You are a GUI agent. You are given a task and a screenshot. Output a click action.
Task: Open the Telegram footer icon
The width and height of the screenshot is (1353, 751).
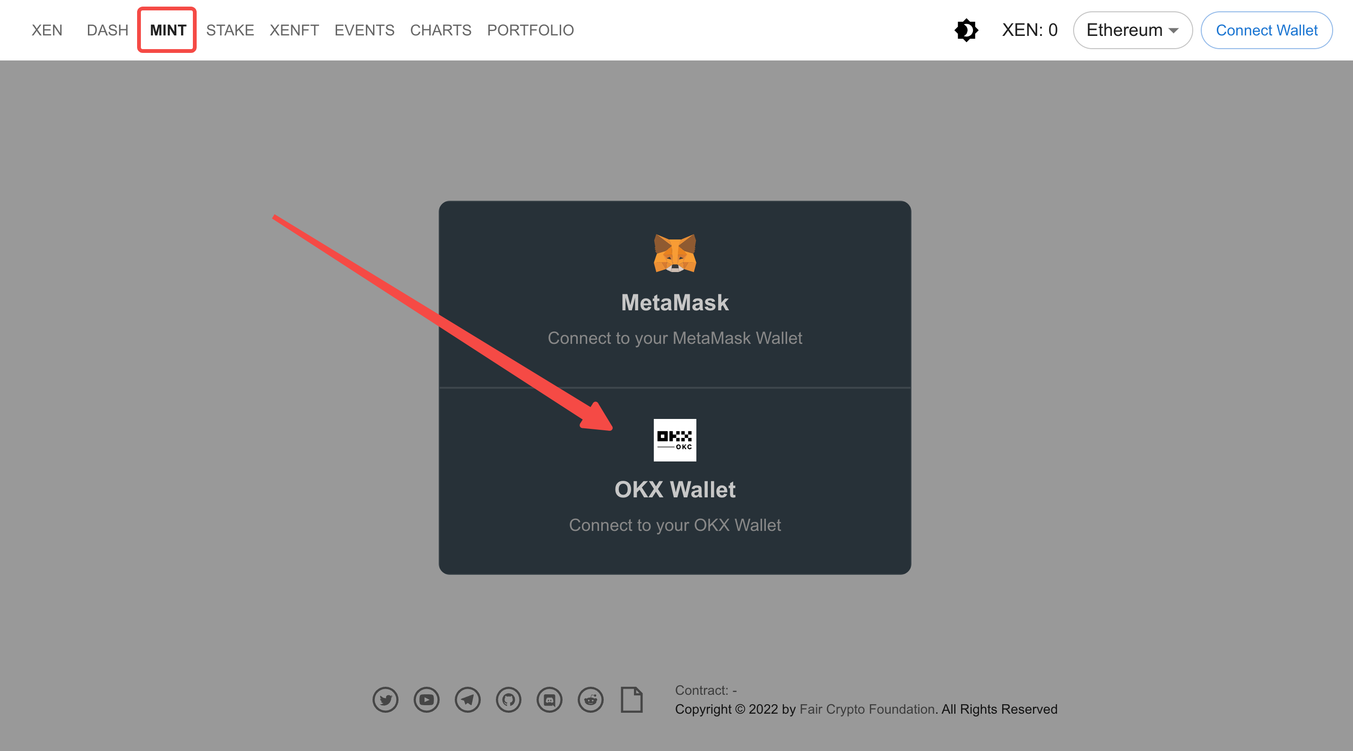coord(468,700)
